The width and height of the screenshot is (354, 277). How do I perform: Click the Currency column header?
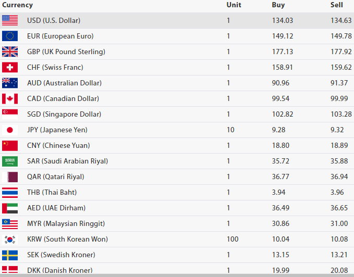tap(17, 5)
